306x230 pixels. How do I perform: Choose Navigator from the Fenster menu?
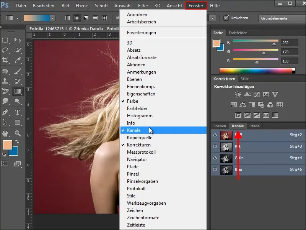coord(163,159)
